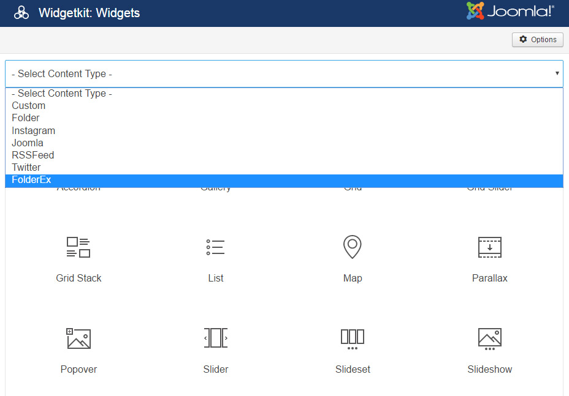Click the Slideset label

point(353,370)
